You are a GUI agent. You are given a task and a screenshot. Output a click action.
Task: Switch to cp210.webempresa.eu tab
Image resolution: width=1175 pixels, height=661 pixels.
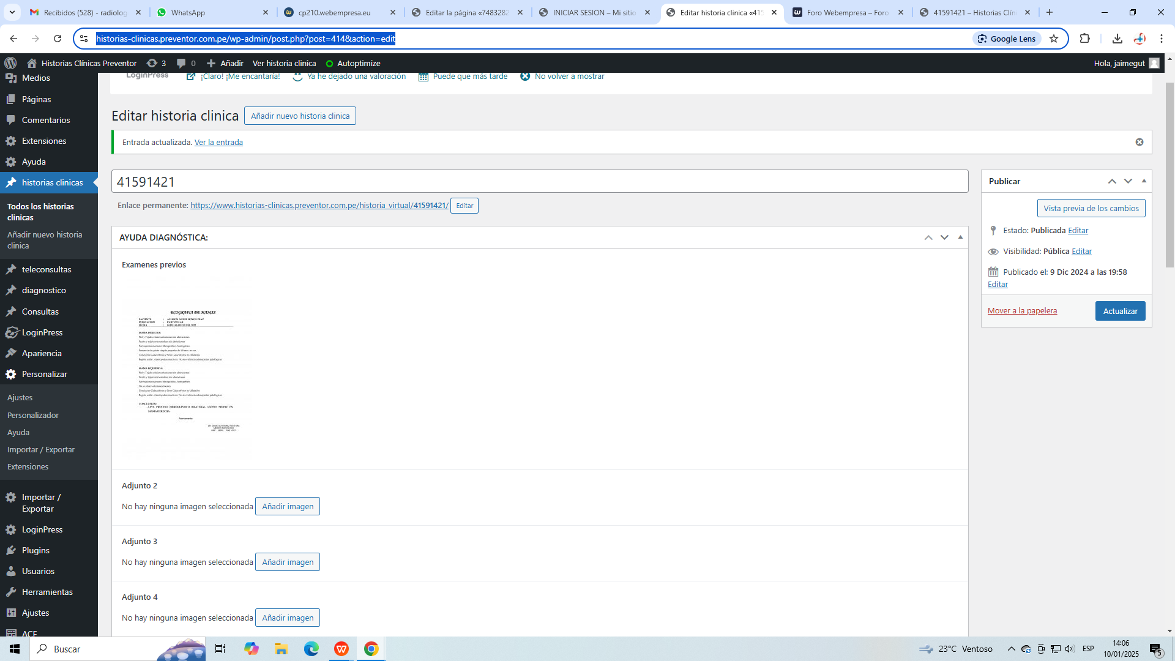340,12
